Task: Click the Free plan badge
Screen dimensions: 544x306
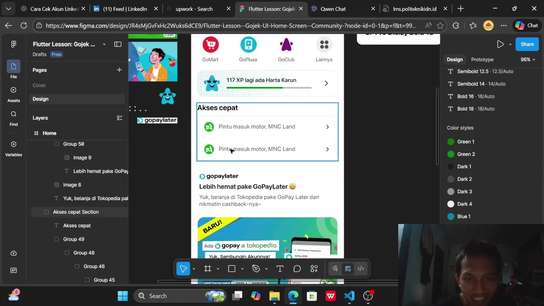Action: [57, 54]
